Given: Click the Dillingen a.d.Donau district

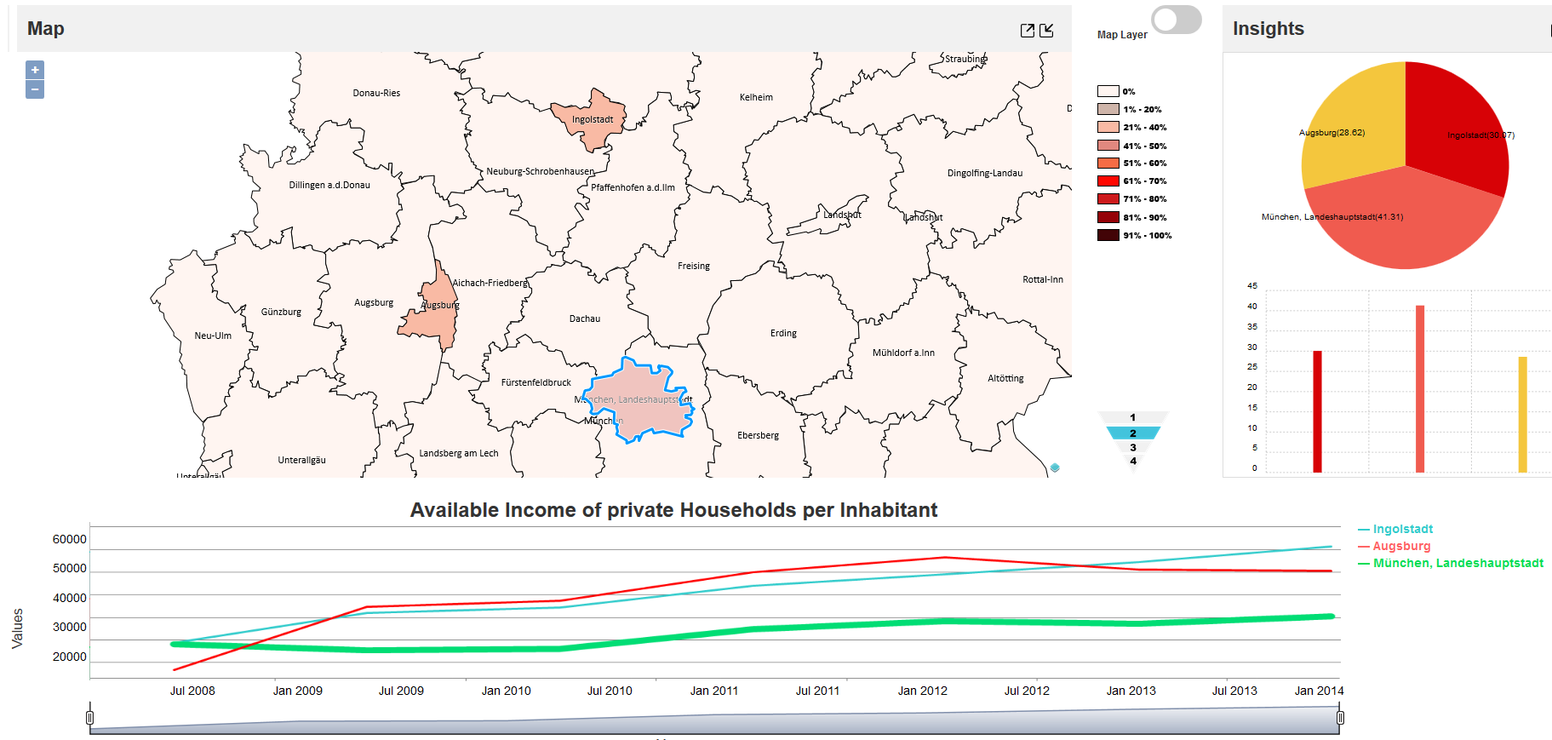Looking at the screenshot, I should point(329,186).
